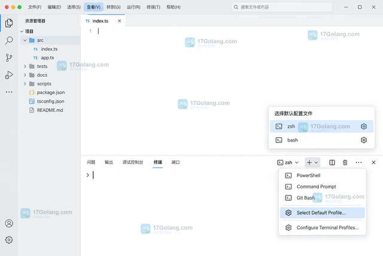Select zsh as default profile

pos(321,127)
